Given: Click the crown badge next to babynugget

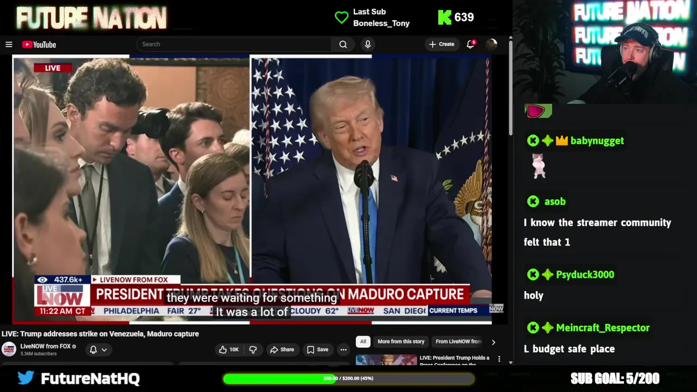Looking at the screenshot, I should [x=562, y=140].
